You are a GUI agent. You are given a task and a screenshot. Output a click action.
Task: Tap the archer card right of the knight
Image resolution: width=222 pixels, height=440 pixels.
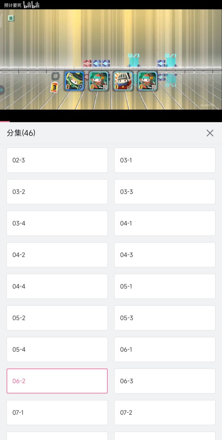coord(147,81)
